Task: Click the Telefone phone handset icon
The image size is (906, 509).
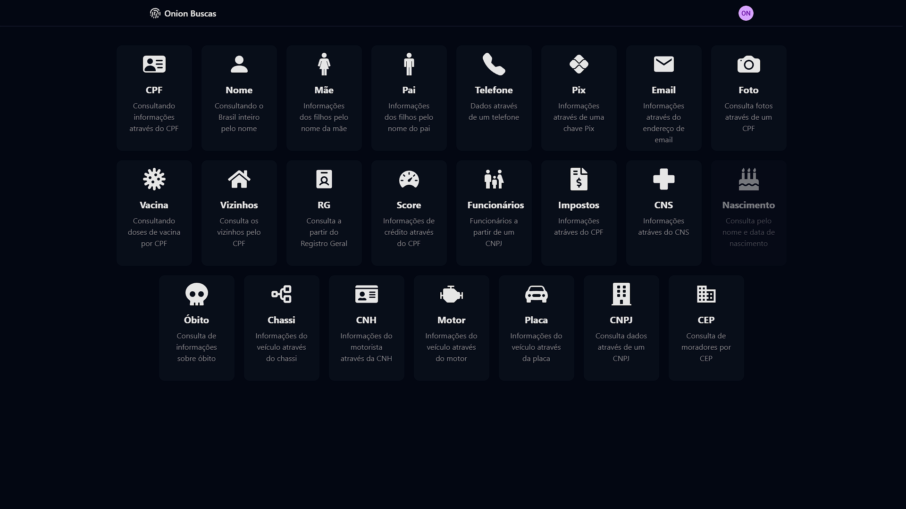Action: pyautogui.click(x=494, y=64)
